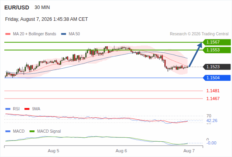232x157 pixels.
Task: Click the Aug 7 date axis label
Action: point(189,151)
